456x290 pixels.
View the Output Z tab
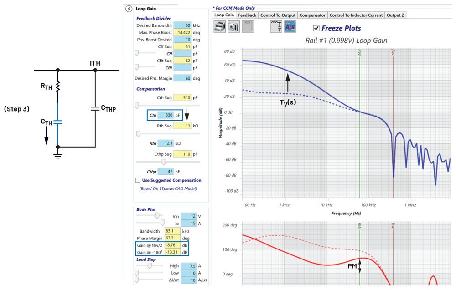click(x=395, y=15)
